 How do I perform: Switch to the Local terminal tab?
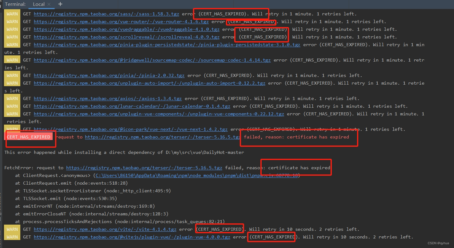point(40,4)
